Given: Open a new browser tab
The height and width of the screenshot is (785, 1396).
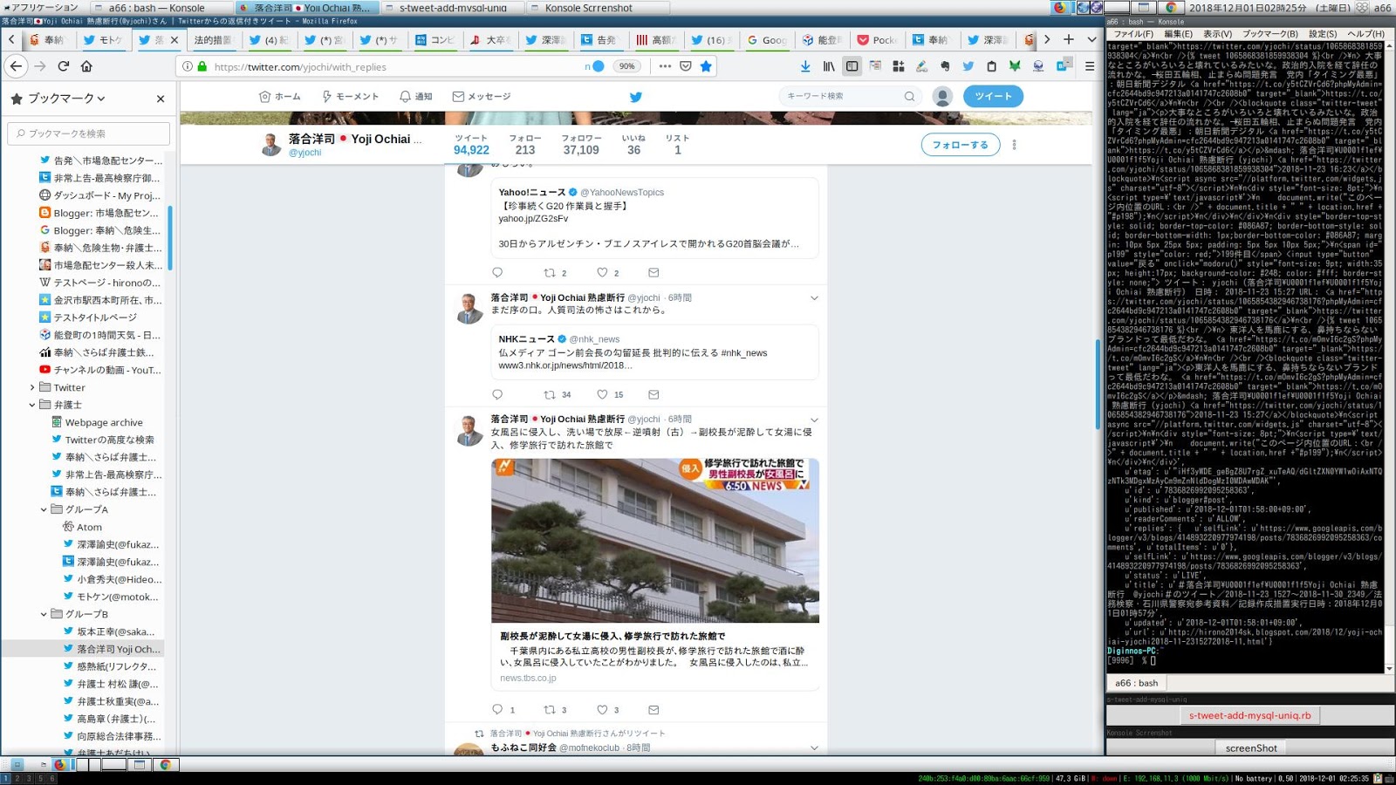Looking at the screenshot, I should 1069,39.
